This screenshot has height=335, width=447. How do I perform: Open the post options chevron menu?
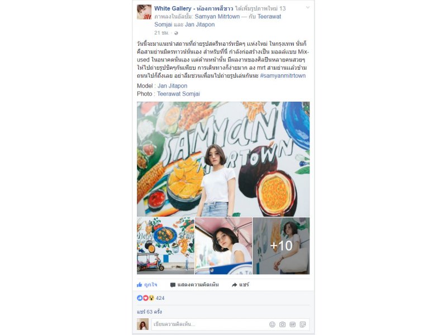tap(308, 8)
